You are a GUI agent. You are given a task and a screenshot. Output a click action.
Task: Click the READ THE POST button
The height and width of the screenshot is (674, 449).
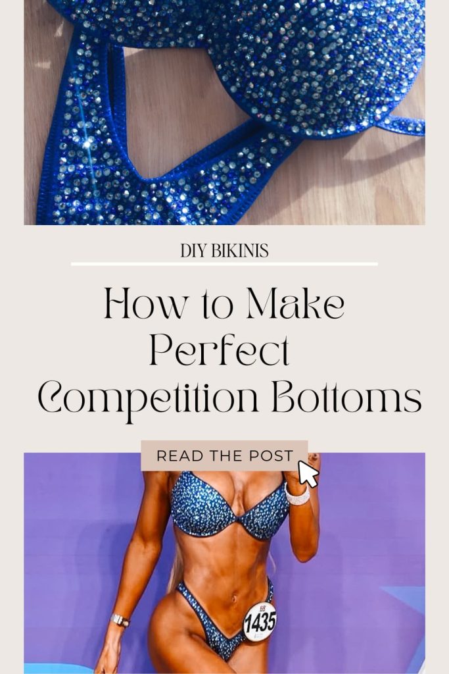tap(224, 455)
